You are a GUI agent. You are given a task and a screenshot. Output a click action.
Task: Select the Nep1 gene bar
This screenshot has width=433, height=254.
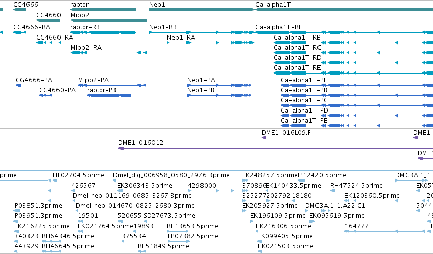(201, 10)
